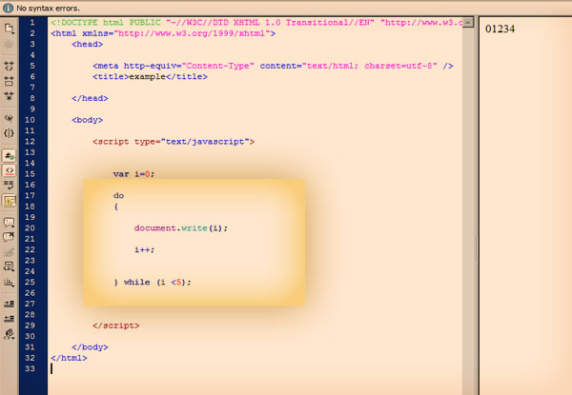Image resolution: width=572 pixels, height=395 pixels.
Task: Click the 'i++;' statement
Action: pyautogui.click(x=145, y=249)
